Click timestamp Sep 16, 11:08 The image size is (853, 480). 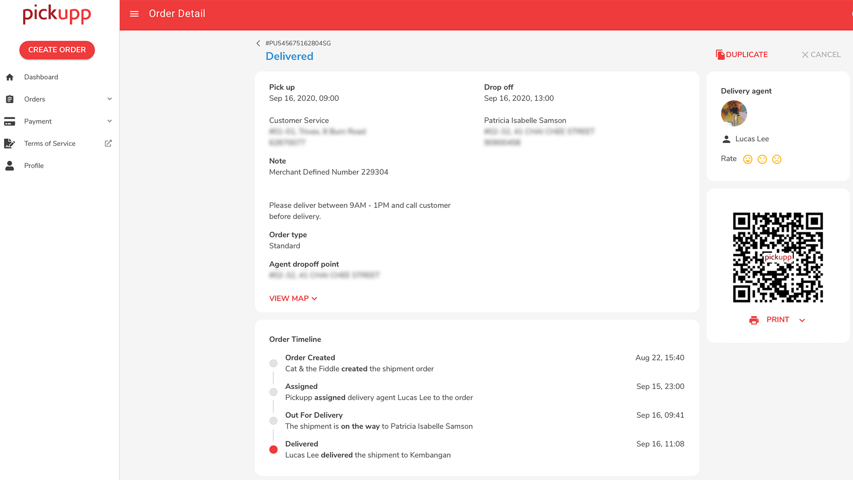click(x=660, y=444)
